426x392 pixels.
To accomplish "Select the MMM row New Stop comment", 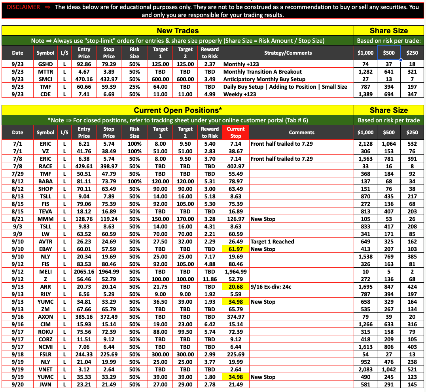I will point(263,219).
